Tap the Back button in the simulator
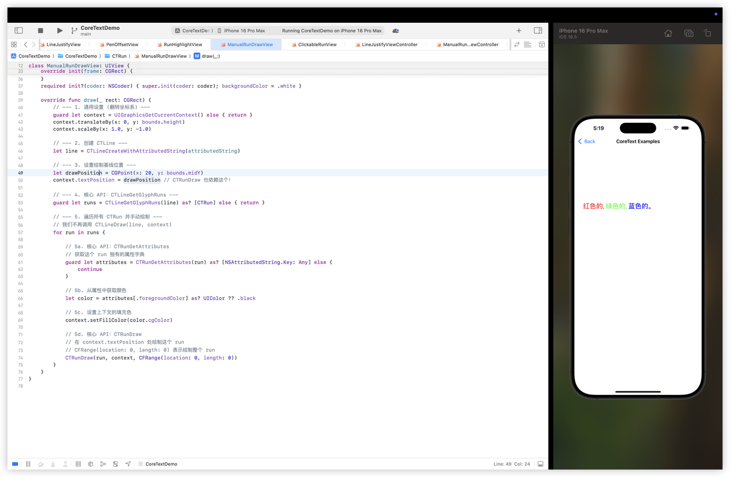730x477 pixels. (x=587, y=141)
